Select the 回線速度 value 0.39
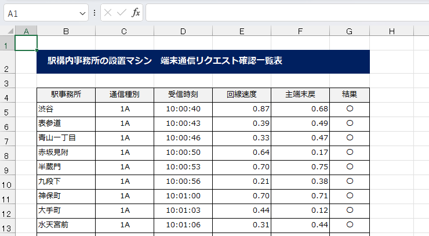 242,124
